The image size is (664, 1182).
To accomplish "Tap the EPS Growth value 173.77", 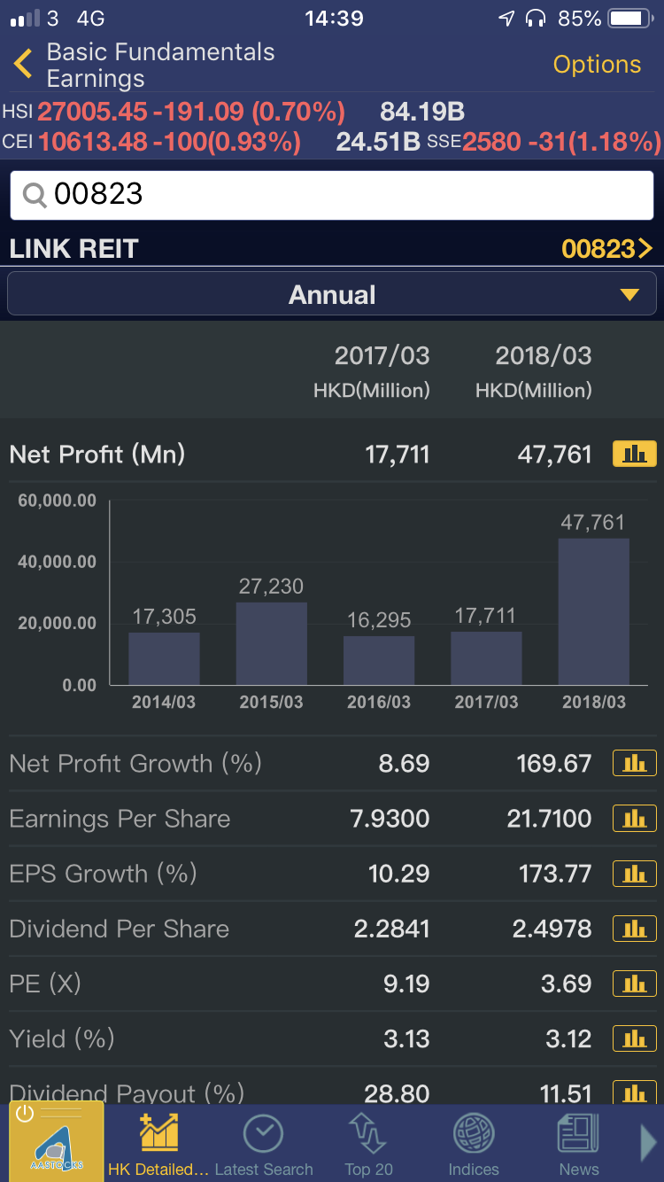I will coord(555,874).
